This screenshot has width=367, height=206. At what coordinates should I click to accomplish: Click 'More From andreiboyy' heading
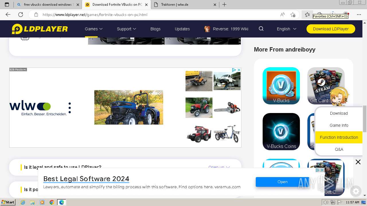point(285,49)
